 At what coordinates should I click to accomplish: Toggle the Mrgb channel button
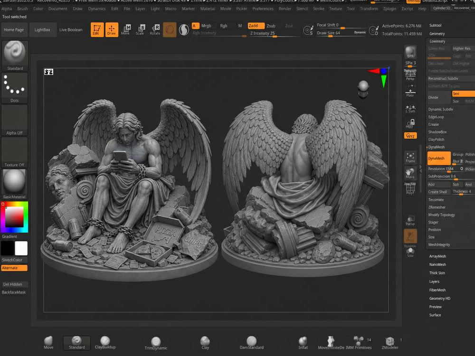[x=206, y=26]
